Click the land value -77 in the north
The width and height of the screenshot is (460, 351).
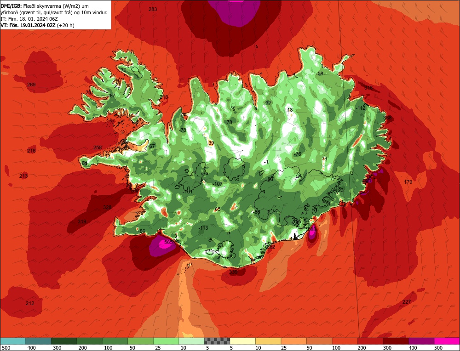[x=268, y=103]
